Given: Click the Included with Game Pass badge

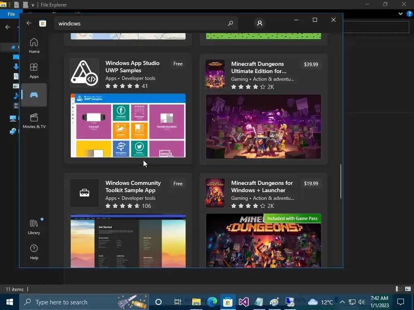Looking at the screenshot, I should point(292,218).
